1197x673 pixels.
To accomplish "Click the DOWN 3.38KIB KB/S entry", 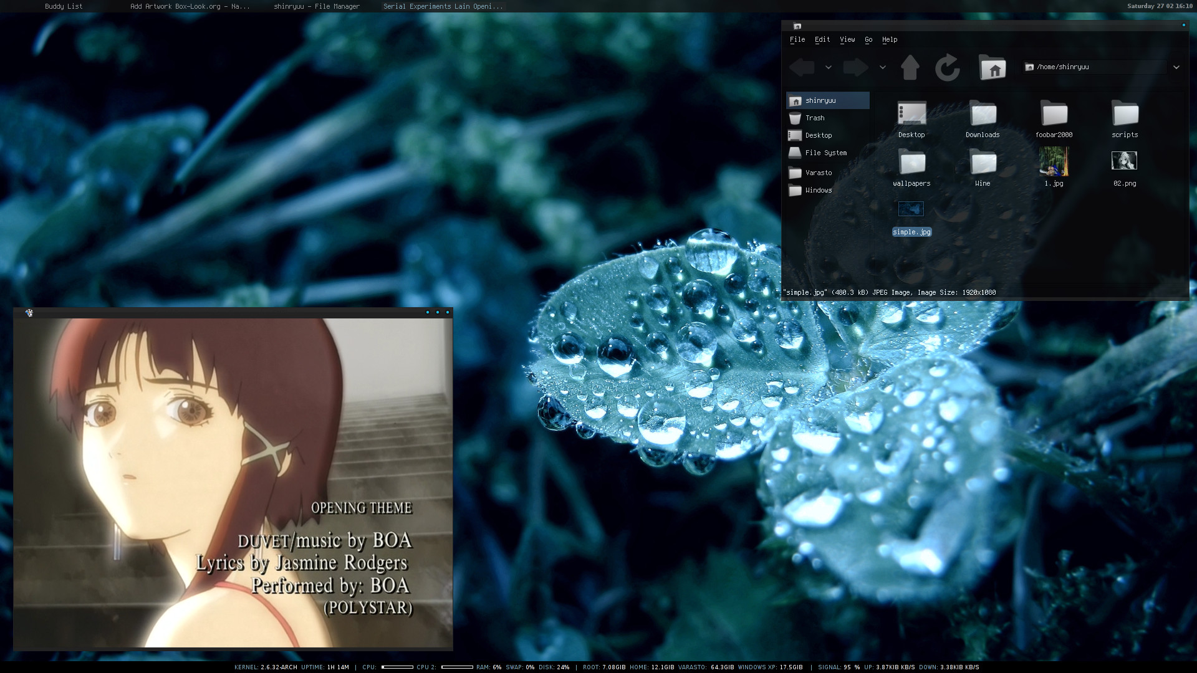I will 949,667.
